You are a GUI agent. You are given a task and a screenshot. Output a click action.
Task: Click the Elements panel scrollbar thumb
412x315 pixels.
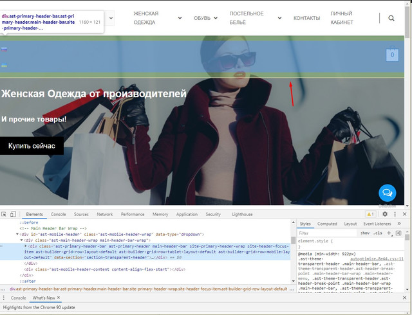tap(294, 240)
